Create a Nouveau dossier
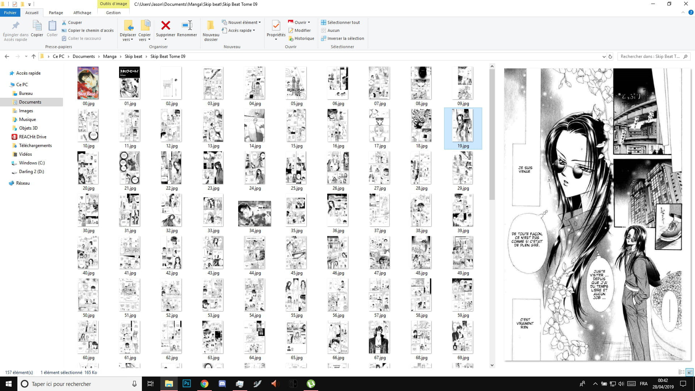The width and height of the screenshot is (695, 391). (211, 31)
